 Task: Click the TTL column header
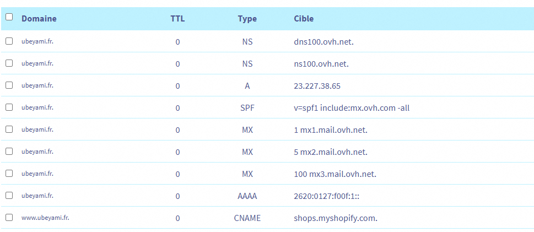[x=177, y=19]
